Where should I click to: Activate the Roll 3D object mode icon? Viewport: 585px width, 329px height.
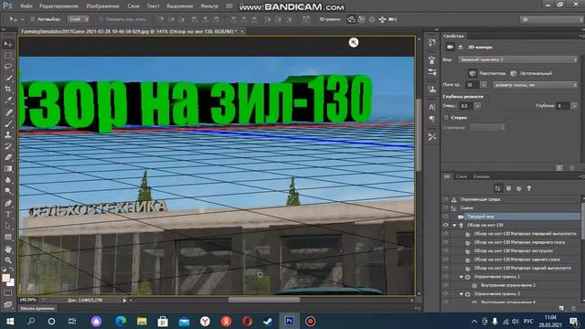point(362,19)
